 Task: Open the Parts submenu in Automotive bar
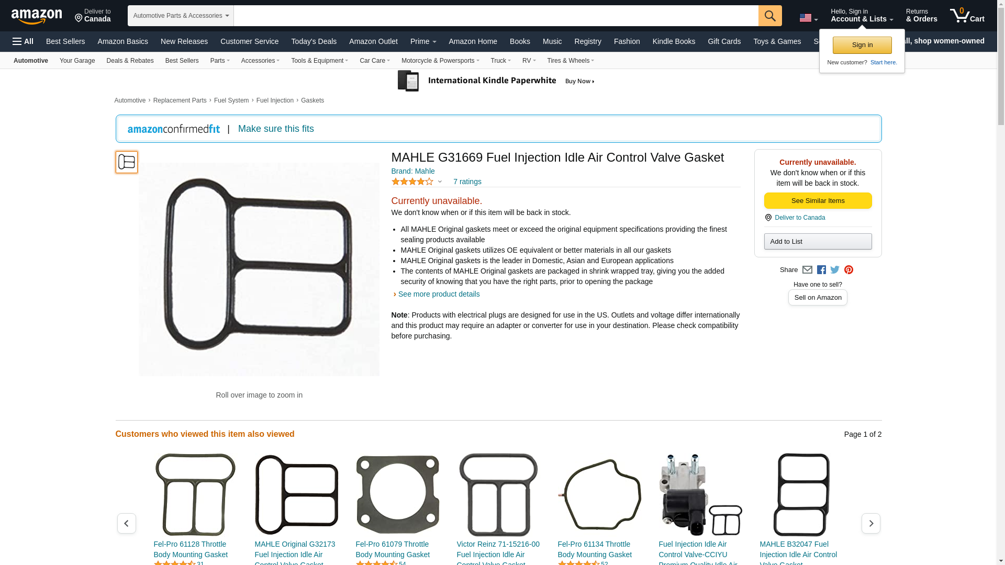point(220,61)
